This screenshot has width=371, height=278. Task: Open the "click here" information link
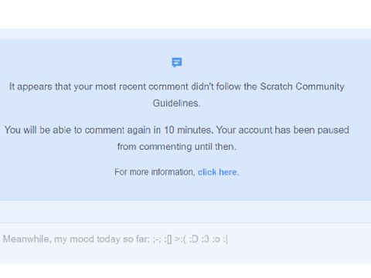[217, 172]
